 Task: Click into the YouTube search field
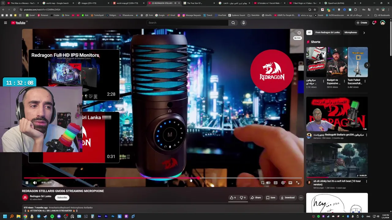coord(187,23)
